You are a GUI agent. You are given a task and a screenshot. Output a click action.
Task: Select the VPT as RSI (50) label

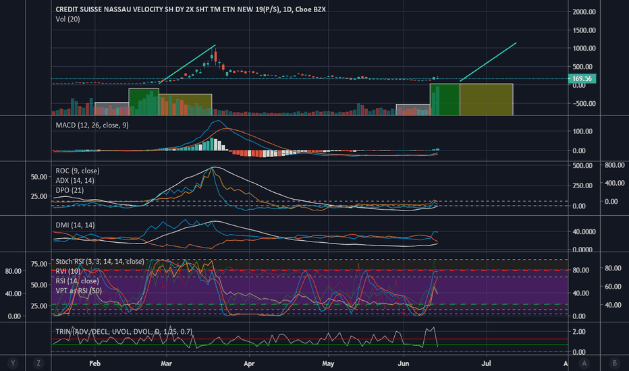click(x=78, y=291)
